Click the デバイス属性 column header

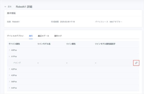pos(14,44)
